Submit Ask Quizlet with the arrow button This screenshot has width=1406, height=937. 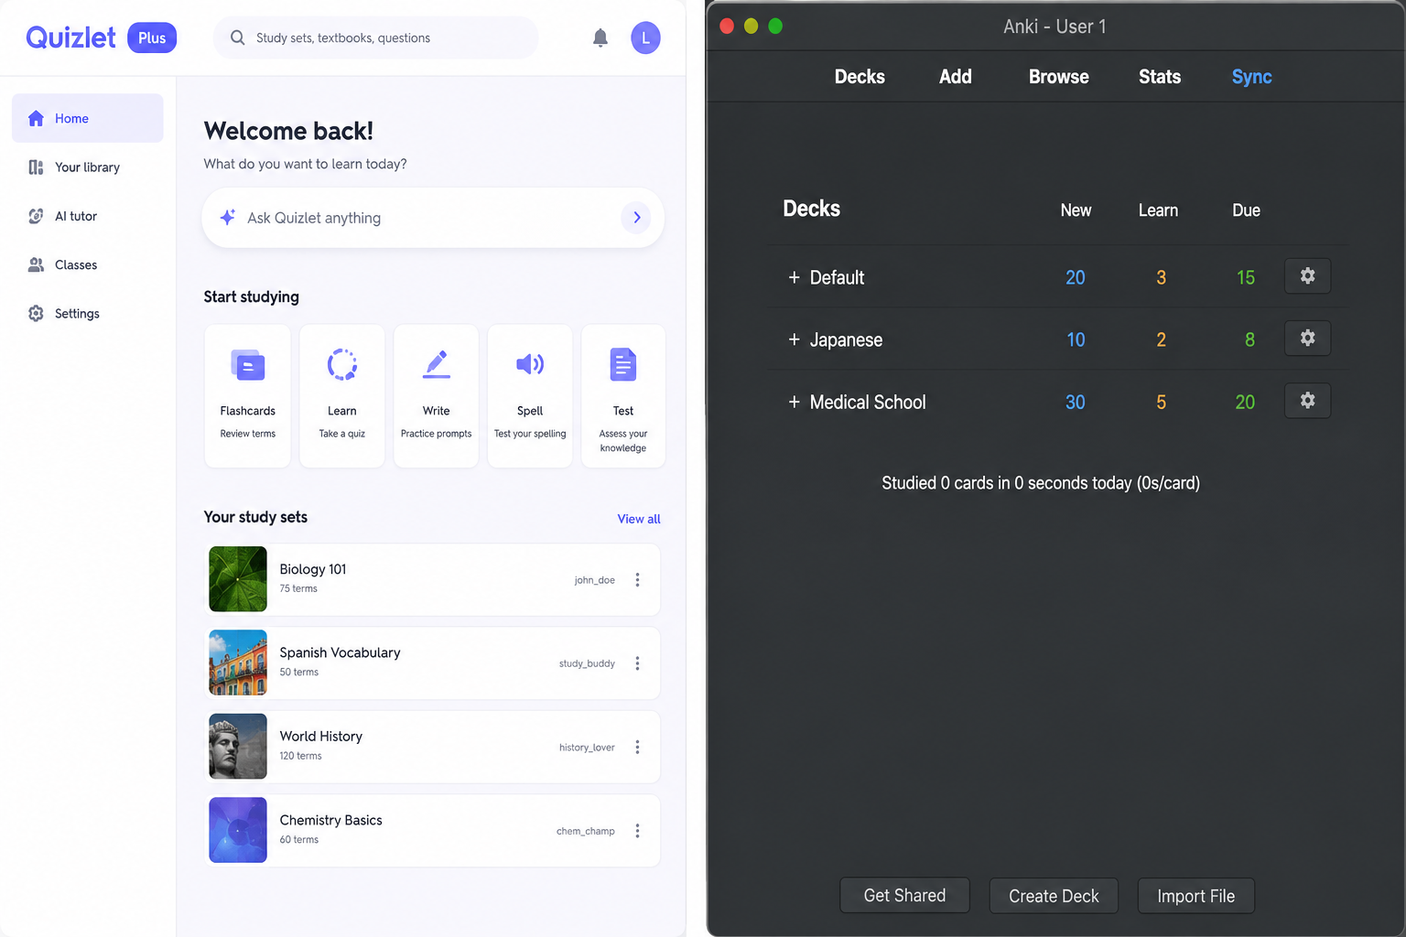point(636,218)
